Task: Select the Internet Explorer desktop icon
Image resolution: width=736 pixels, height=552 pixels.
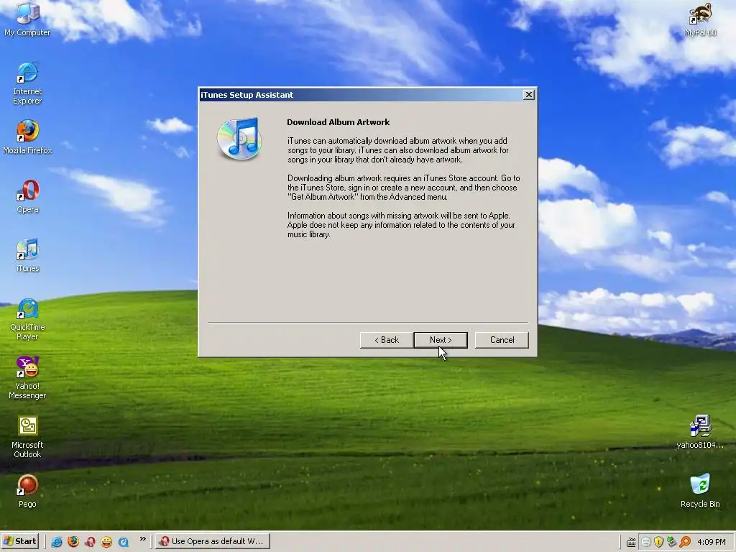Action: coord(27,83)
